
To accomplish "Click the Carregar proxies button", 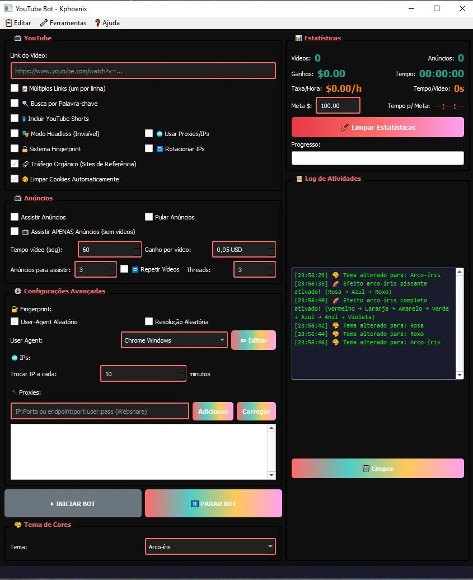I will click(256, 411).
